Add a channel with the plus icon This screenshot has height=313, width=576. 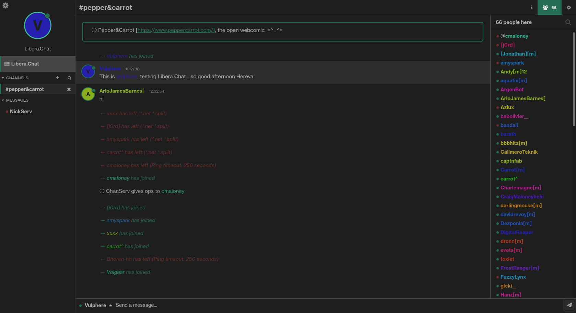(57, 78)
